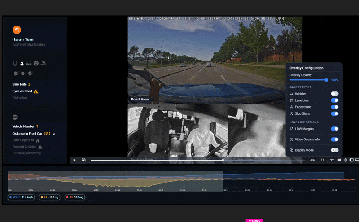Viewport: 359px width, 222px height.
Task: Click the remaining time -0:07 display
Action: point(313,160)
